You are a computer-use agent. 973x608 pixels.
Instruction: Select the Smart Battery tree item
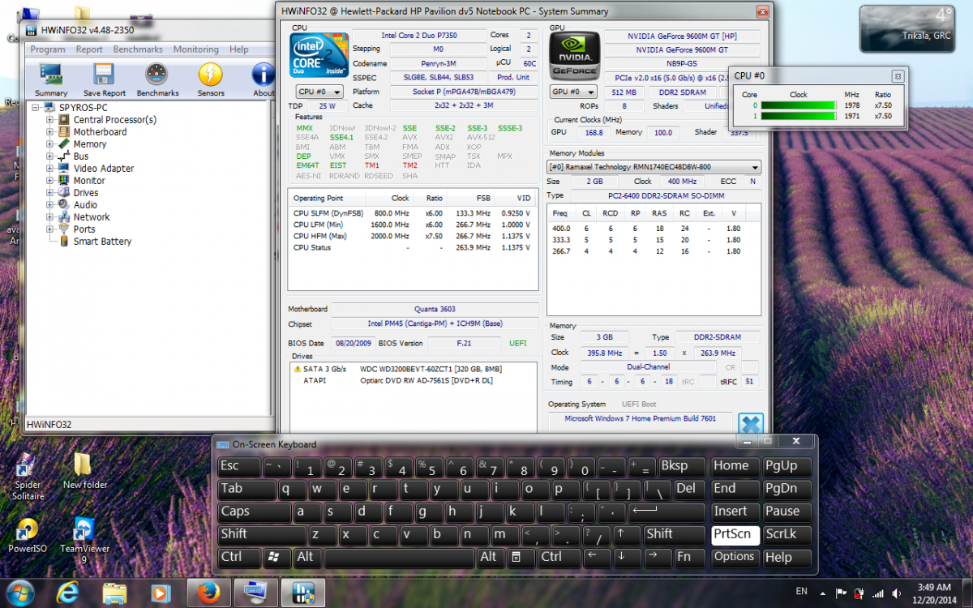click(102, 242)
